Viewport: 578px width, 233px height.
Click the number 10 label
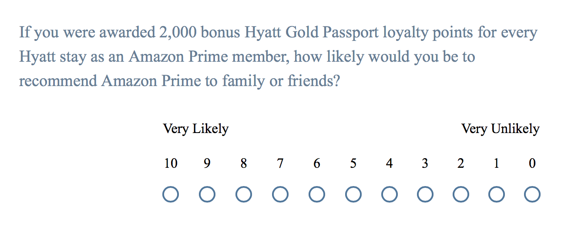[171, 163]
